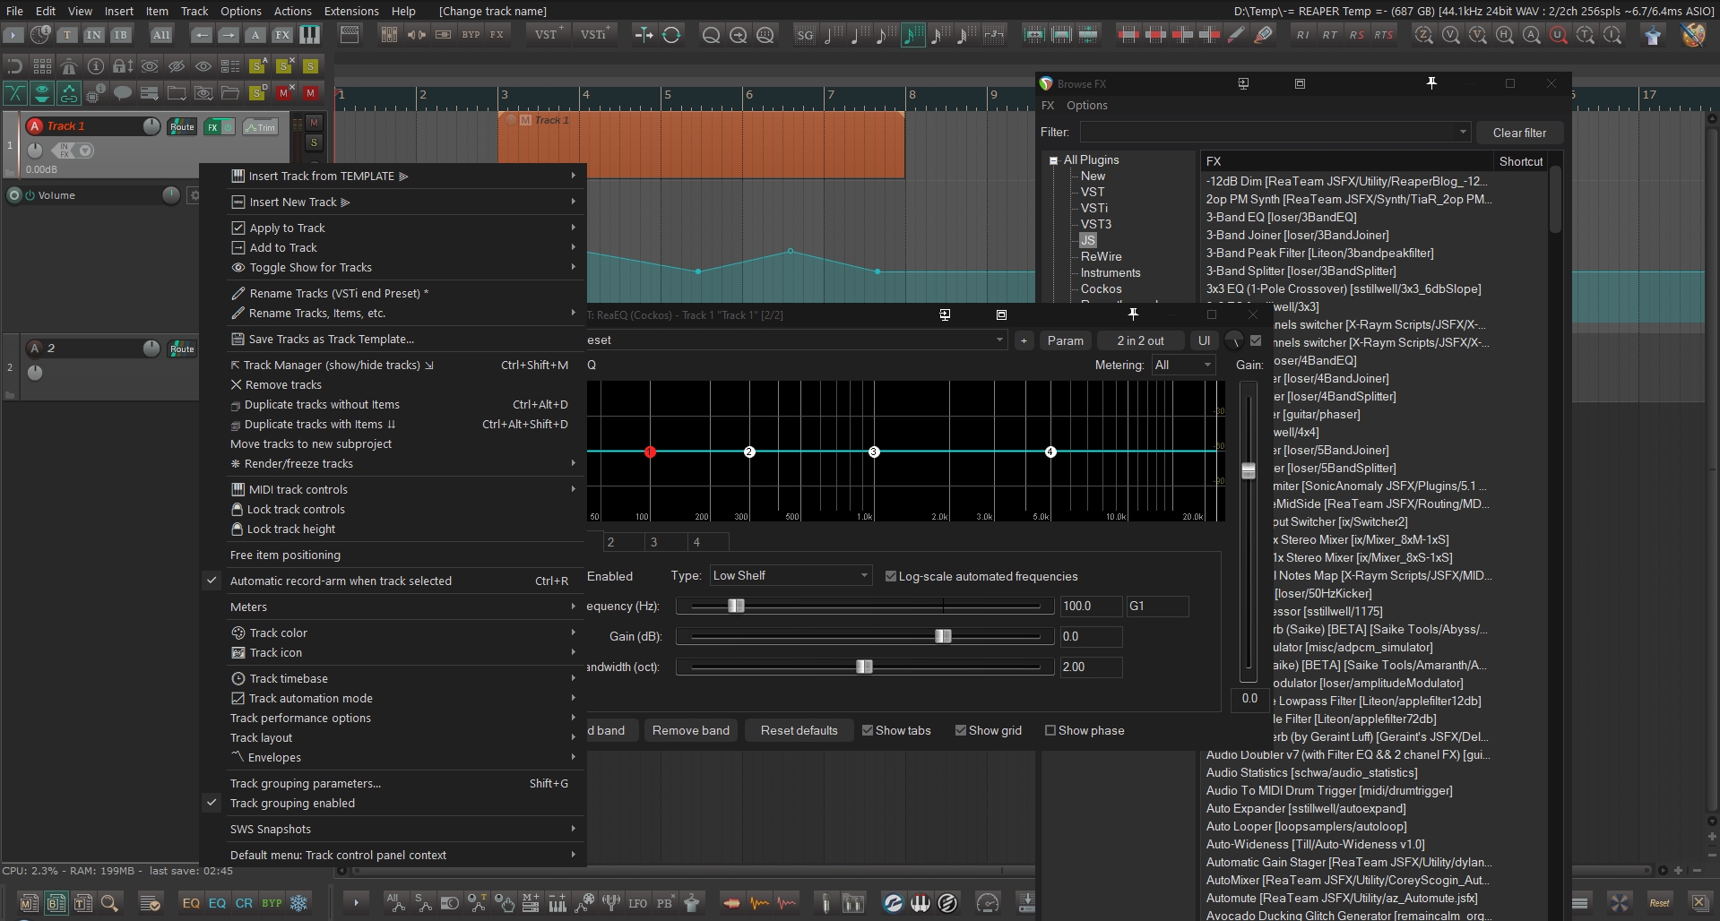Click the color palette theme icon
Image resolution: width=1720 pixels, height=921 pixels.
[1693, 35]
